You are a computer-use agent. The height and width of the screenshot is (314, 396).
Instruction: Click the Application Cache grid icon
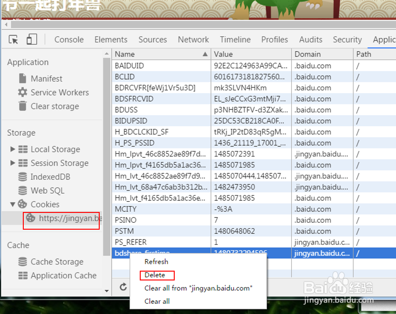pos(23,275)
